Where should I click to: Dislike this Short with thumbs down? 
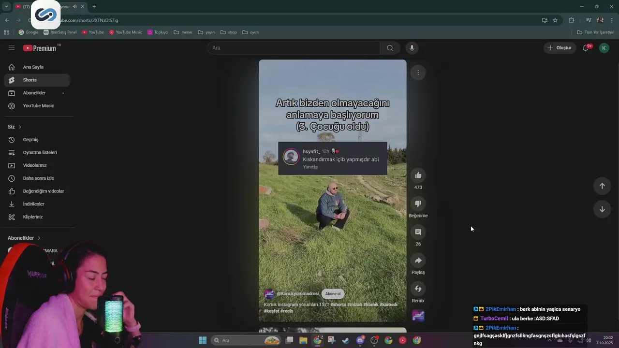coord(418,204)
